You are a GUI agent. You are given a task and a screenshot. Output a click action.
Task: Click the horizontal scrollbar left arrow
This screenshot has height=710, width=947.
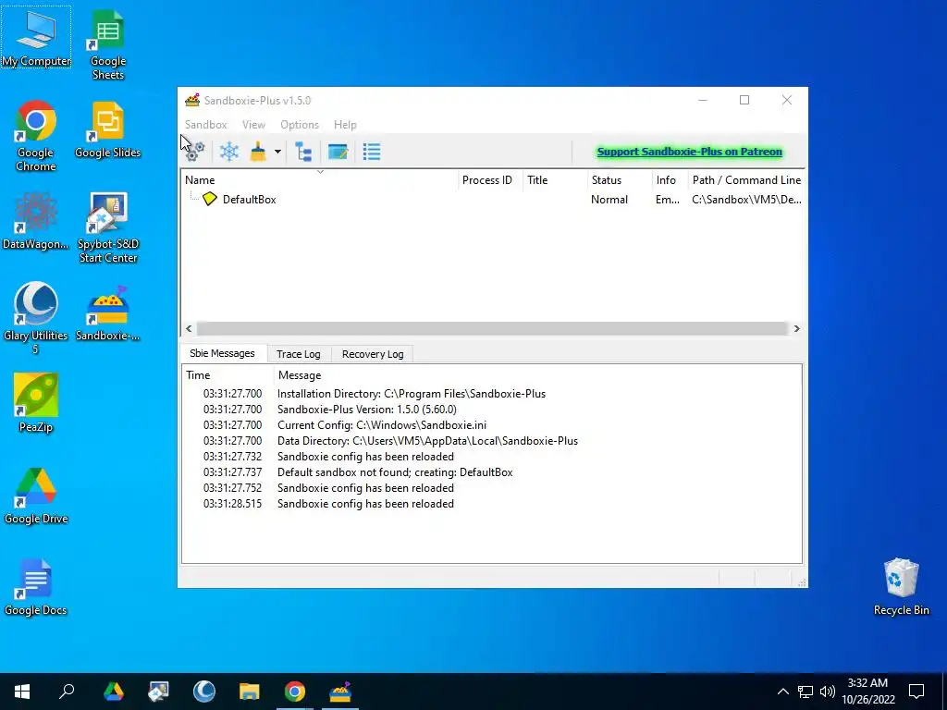(x=189, y=328)
